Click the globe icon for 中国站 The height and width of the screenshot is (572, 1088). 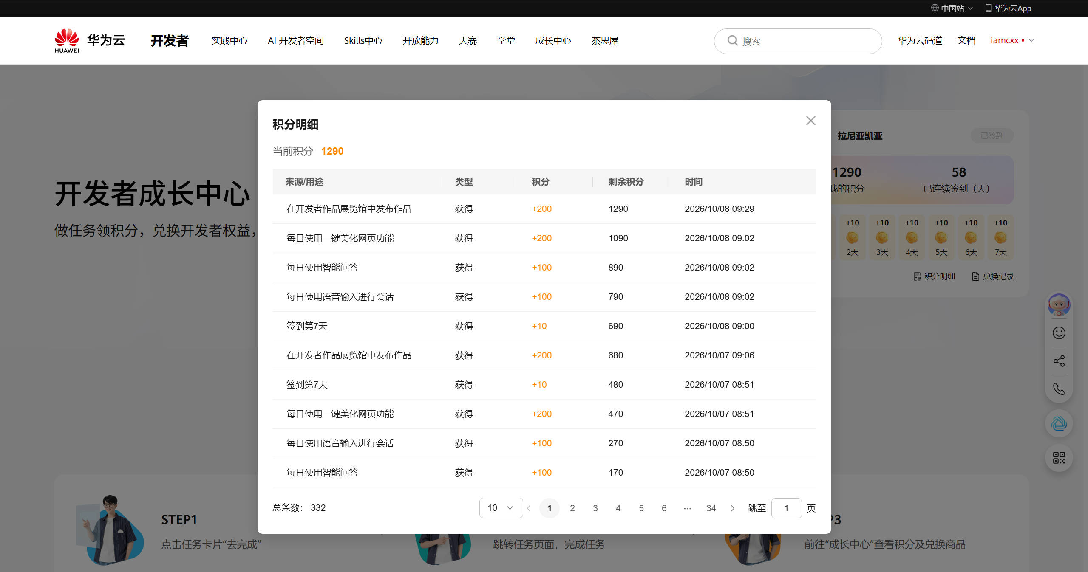point(935,8)
